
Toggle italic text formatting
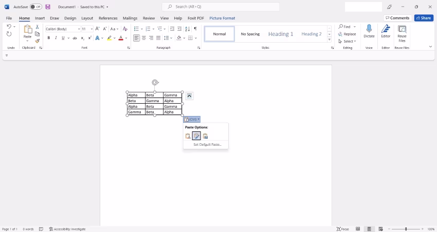56,38
